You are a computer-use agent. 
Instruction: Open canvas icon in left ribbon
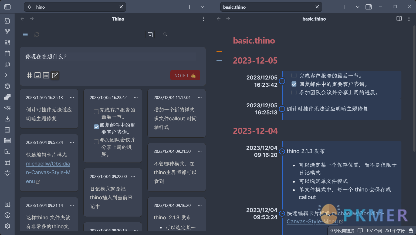pos(8,42)
